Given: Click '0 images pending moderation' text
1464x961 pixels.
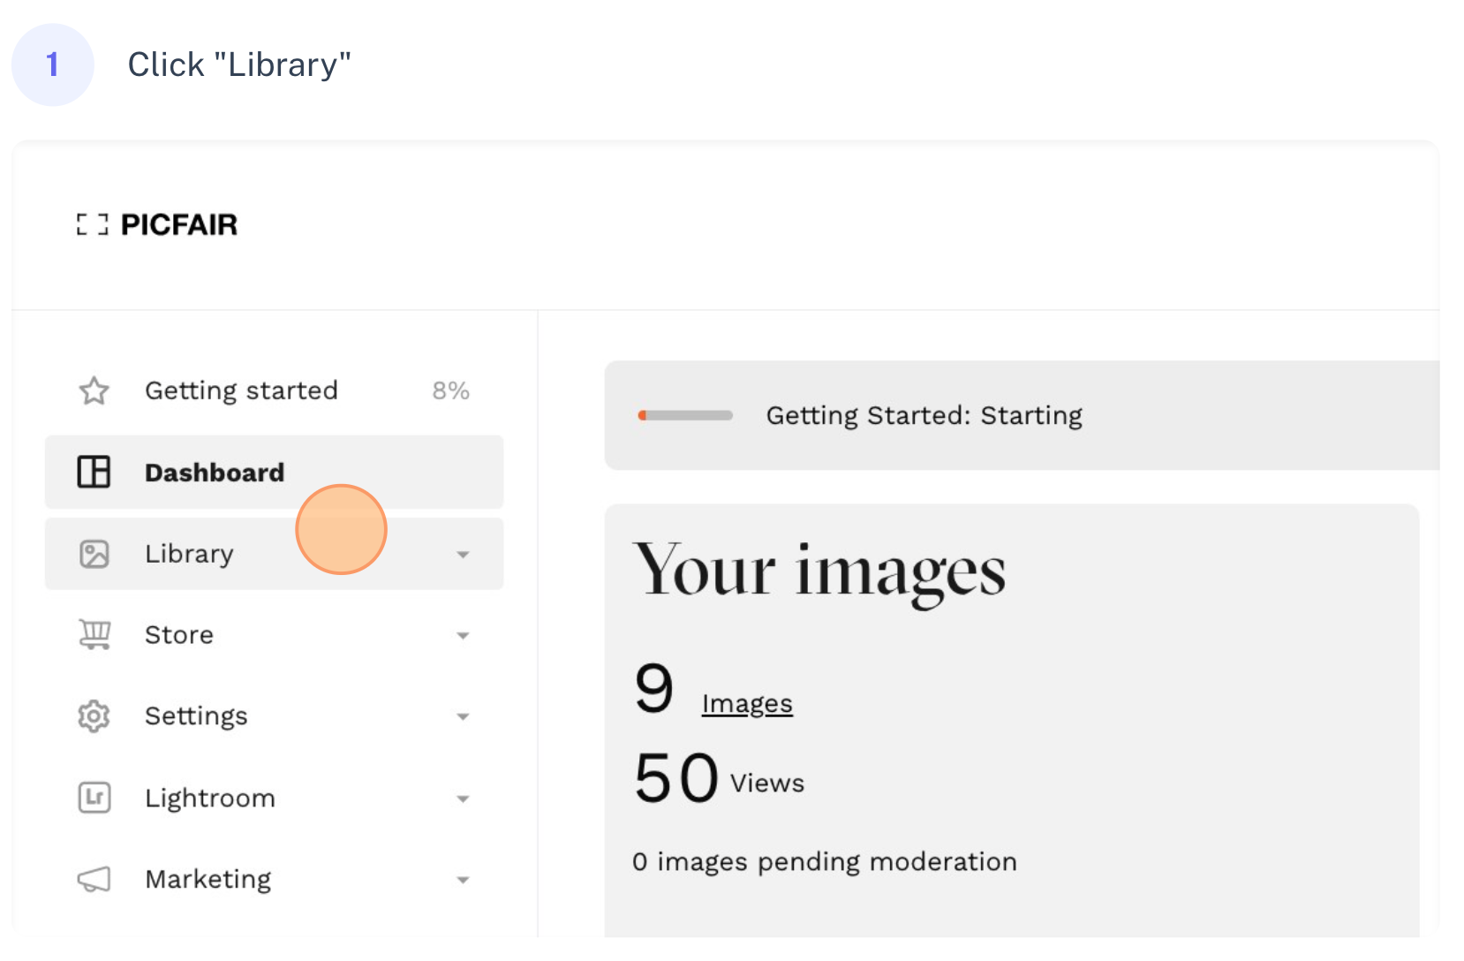Looking at the screenshot, I should pos(825,861).
